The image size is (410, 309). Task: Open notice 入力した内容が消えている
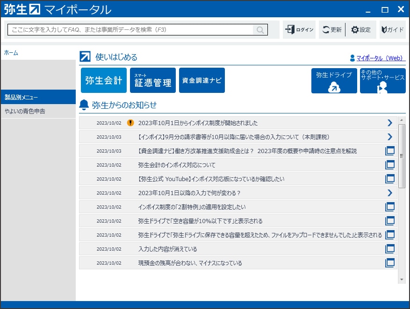click(x=238, y=249)
